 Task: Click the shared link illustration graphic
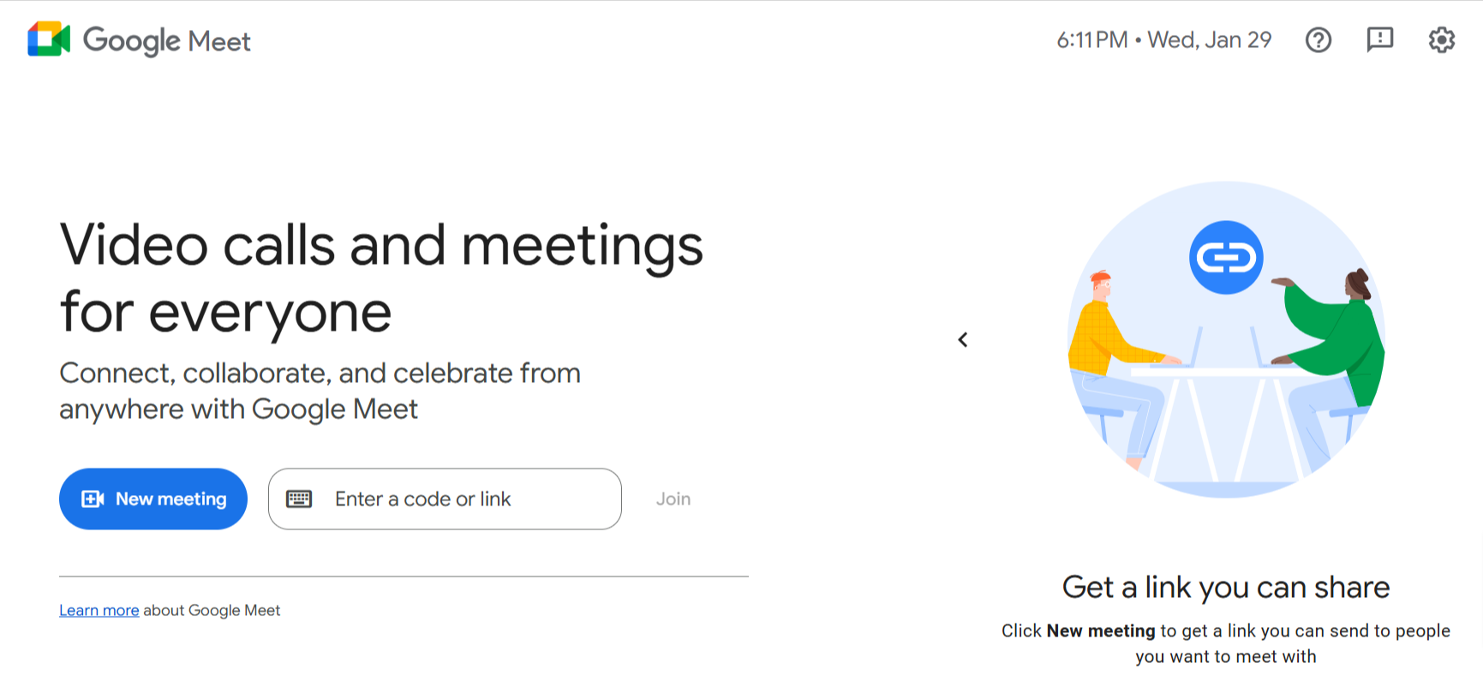[x=1225, y=338]
